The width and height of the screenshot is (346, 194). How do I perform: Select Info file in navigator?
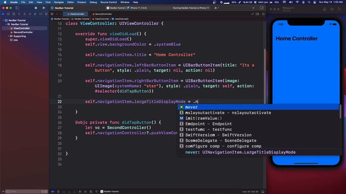tap(16, 40)
